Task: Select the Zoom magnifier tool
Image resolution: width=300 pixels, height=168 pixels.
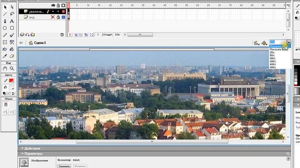Action: click(x=12, y=69)
